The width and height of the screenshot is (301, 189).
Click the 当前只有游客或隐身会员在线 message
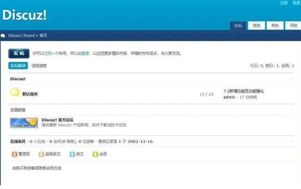coord(37,168)
